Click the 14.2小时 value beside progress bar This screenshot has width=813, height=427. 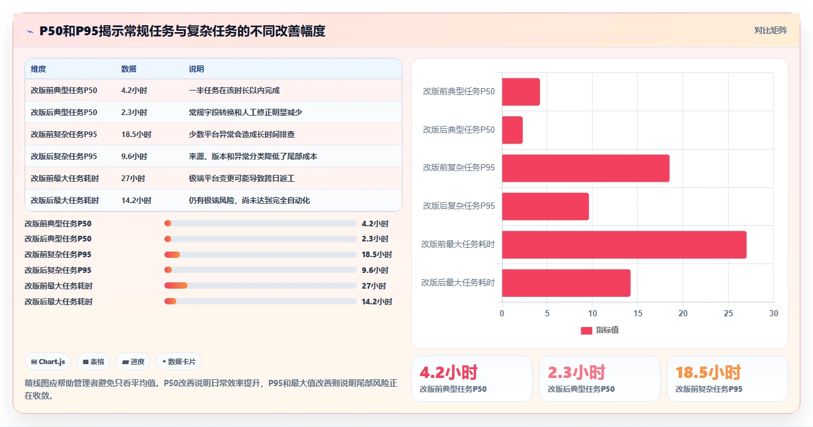pos(377,301)
